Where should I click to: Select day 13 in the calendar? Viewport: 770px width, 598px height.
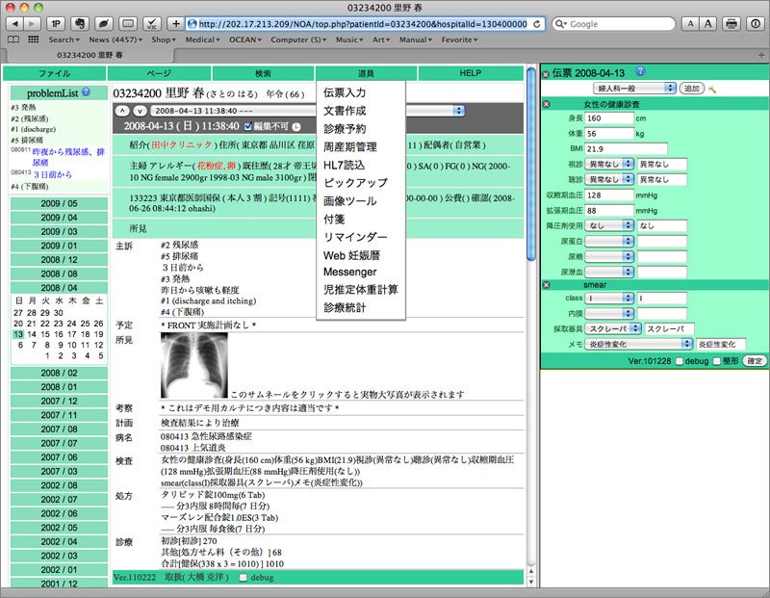[x=18, y=334]
